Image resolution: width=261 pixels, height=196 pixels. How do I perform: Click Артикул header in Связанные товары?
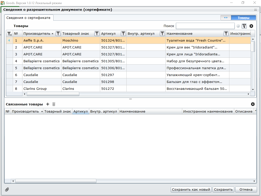(x=81, y=112)
